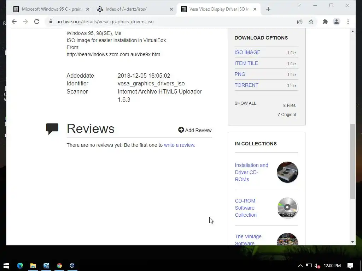Open the tab search chevron

point(298,5)
